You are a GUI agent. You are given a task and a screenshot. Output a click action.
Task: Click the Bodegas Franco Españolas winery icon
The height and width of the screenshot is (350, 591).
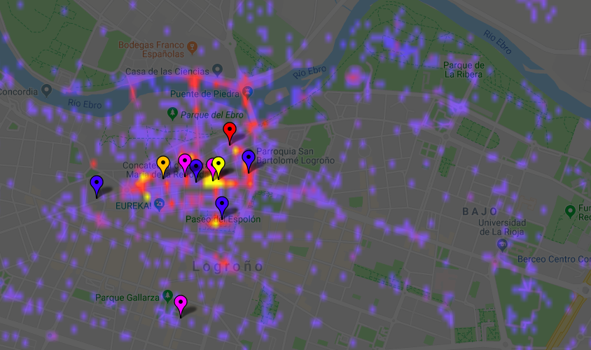tap(193, 48)
